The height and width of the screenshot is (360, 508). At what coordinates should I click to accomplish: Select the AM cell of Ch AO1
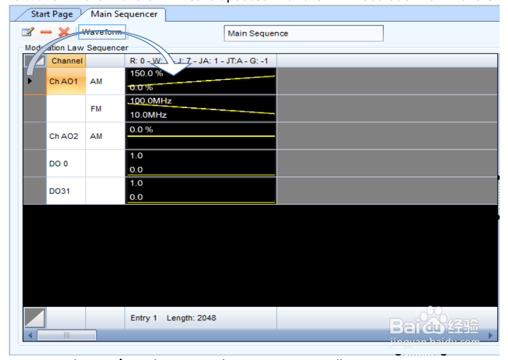tap(105, 81)
